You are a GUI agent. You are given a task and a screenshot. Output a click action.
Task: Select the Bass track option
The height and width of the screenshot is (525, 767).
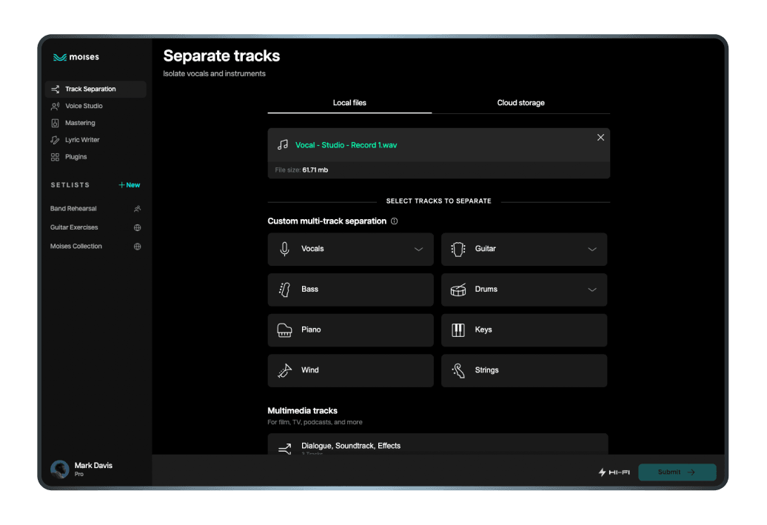(350, 290)
